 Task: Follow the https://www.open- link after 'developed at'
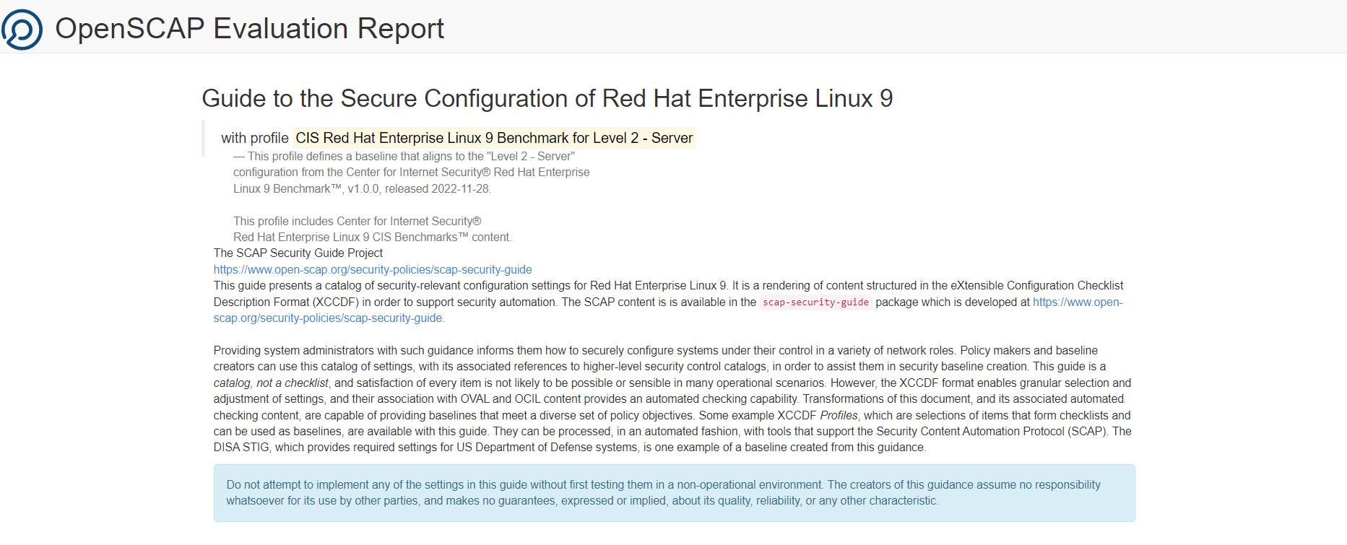(x=1078, y=302)
